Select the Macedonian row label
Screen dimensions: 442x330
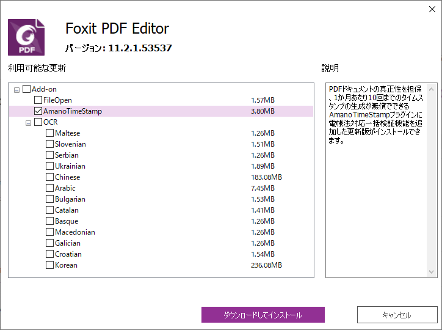pyautogui.click(x=75, y=232)
